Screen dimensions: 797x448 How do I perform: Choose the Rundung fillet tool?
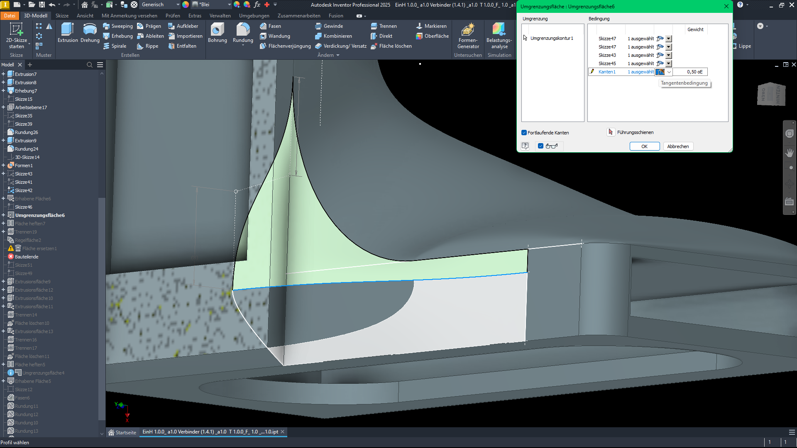coord(243,33)
